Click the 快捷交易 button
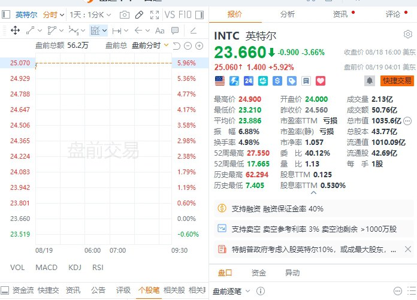The image size is (417, 300). [397, 81]
